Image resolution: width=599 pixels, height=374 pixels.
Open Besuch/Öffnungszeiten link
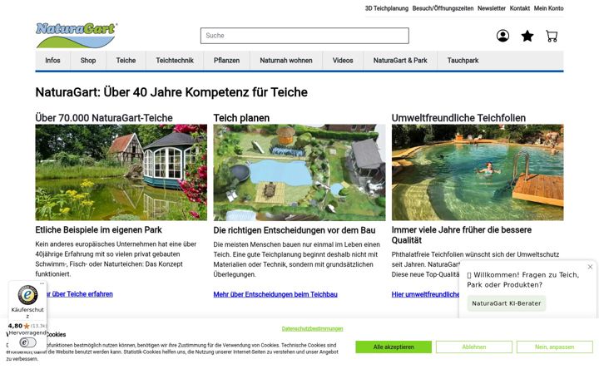click(x=443, y=8)
